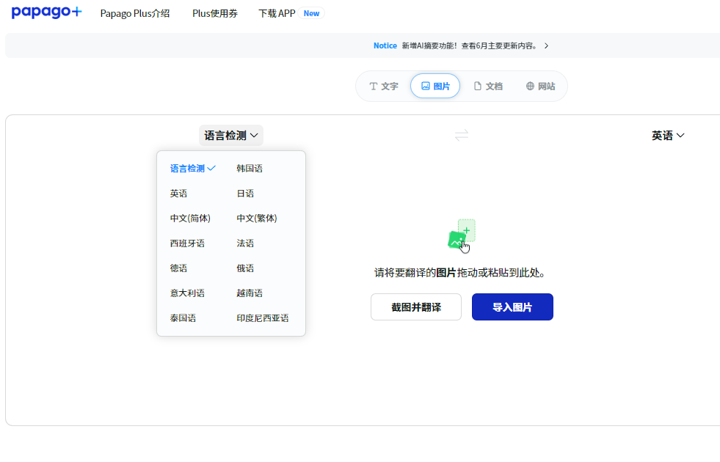Viewport: 720px width, 462px height.
Task: Pick 西班牙语 from the language list
Action: coord(187,243)
